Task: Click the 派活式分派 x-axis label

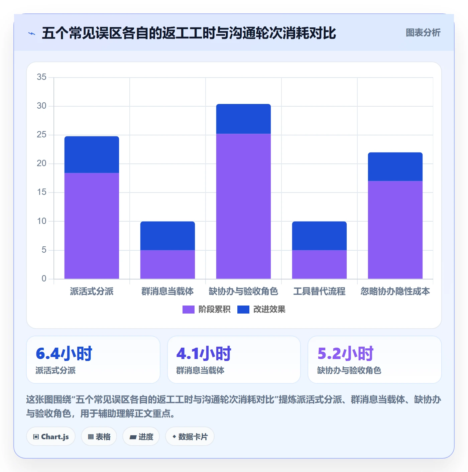Action: coord(92,291)
